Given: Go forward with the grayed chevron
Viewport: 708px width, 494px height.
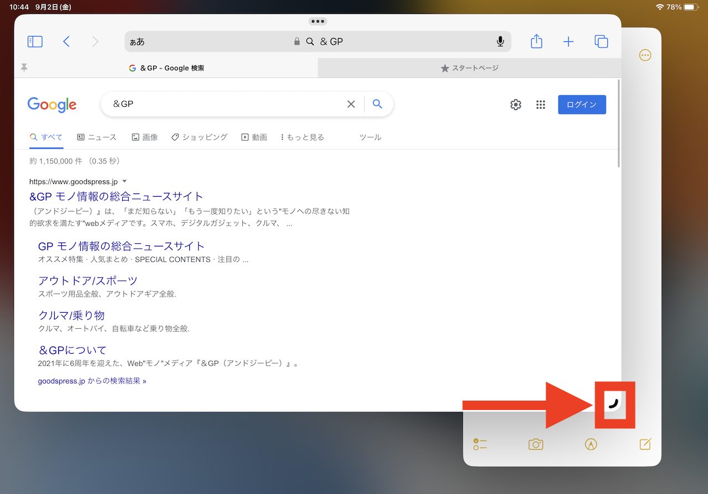Looking at the screenshot, I should pos(95,41).
